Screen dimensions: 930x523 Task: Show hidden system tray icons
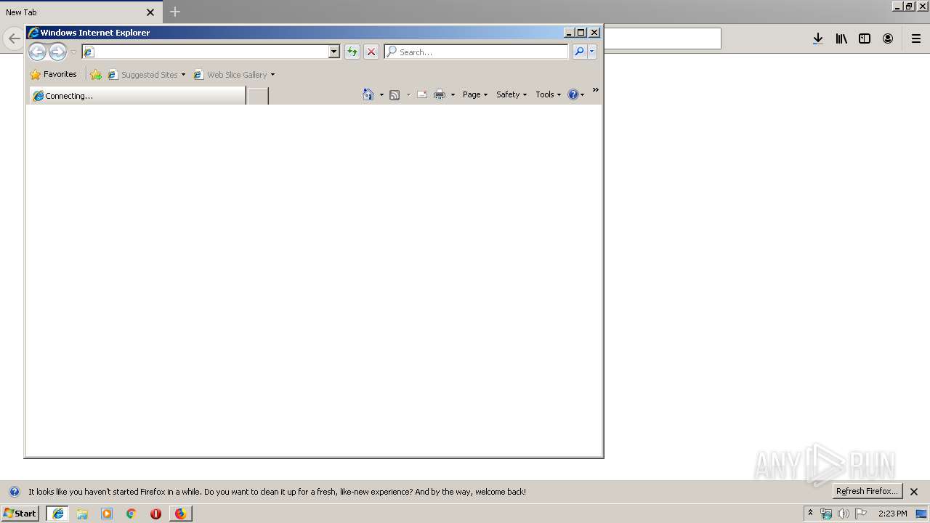pos(811,513)
